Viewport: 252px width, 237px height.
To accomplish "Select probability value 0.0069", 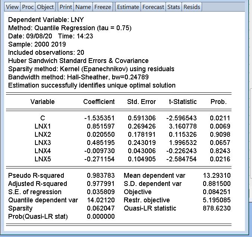I will pyautogui.click(x=220, y=126).
